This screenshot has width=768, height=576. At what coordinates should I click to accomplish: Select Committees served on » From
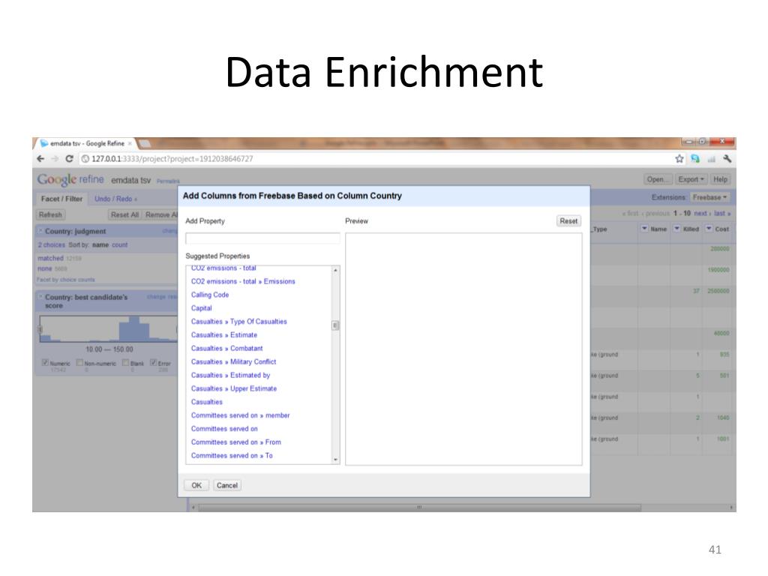point(236,442)
